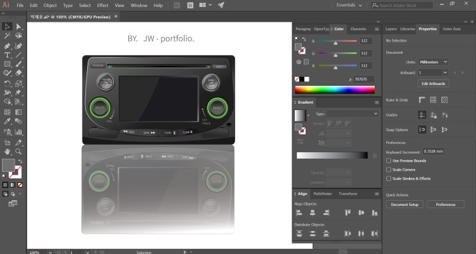Open the Gradient panel options menu
476x254 pixels.
(377, 102)
